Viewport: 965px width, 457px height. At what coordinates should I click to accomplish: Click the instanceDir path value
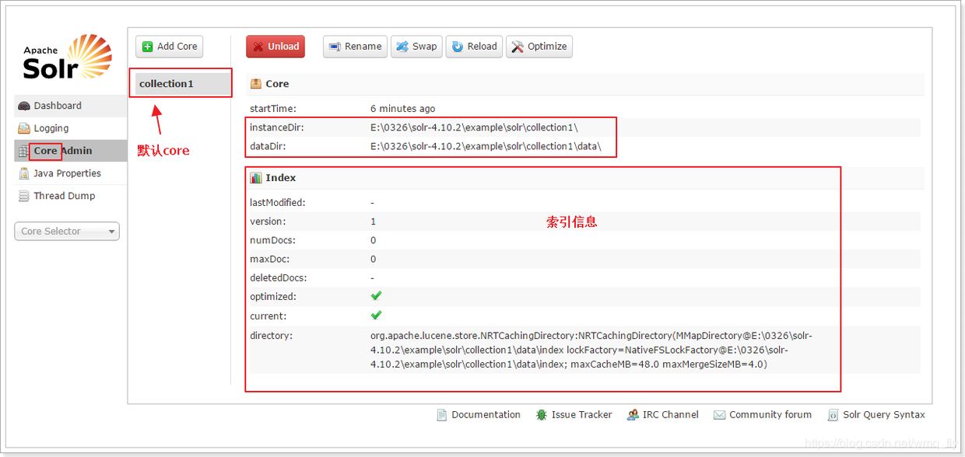coord(474,127)
